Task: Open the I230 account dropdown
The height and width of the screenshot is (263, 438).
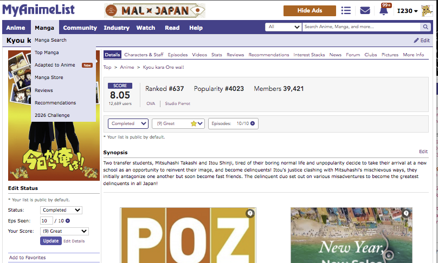Action: [407, 11]
